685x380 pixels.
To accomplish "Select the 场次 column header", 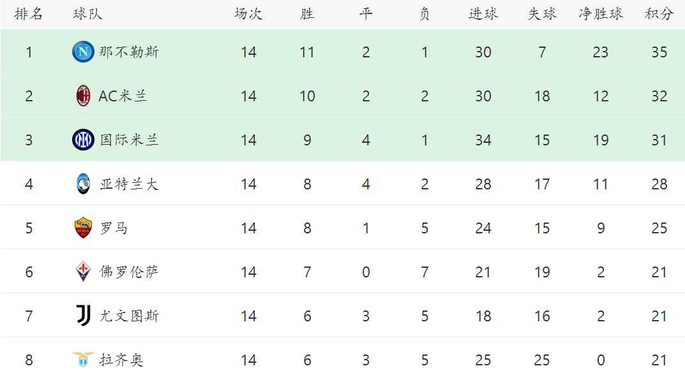I will click(x=248, y=14).
